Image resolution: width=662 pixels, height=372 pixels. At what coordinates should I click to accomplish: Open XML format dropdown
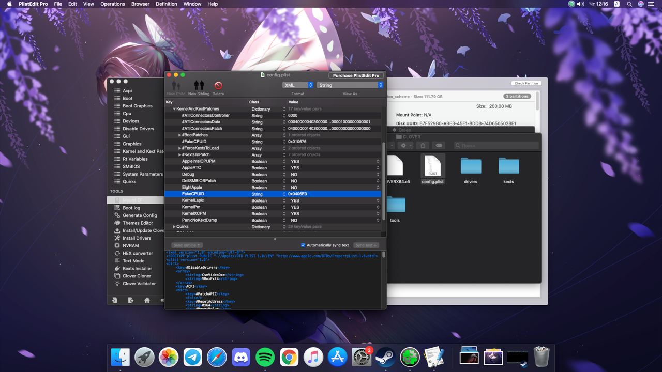pyautogui.click(x=298, y=85)
